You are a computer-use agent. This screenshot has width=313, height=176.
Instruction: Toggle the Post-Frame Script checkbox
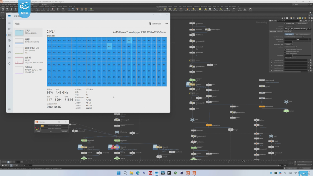272,65
